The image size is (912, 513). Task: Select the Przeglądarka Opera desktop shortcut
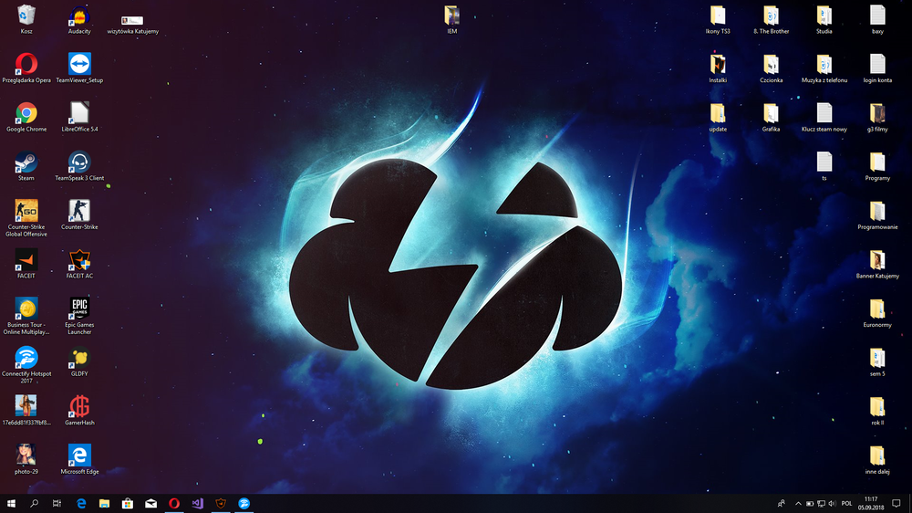click(x=26, y=68)
